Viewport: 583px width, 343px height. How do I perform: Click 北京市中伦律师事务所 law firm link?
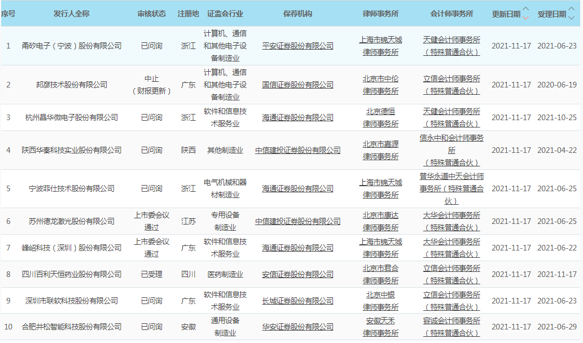(380, 85)
